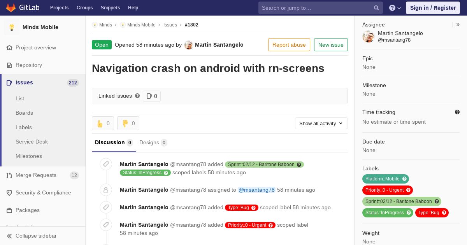Open the Boards sidebar item
Image resolution: width=467 pixels, height=245 pixels.
(24, 113)
